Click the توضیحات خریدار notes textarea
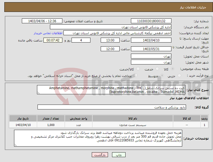The height and width of the screenshot is (162, 213). point(98,138)
